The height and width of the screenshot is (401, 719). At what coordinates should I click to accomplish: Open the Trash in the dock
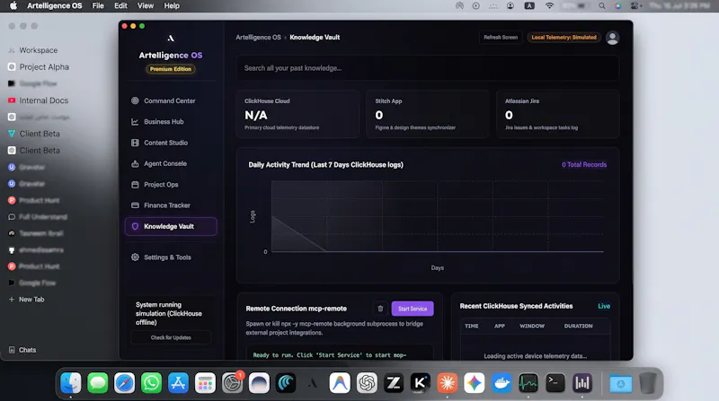[647, 383]
